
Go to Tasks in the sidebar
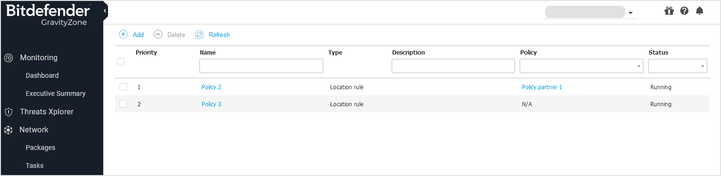(x=35, y=166)
